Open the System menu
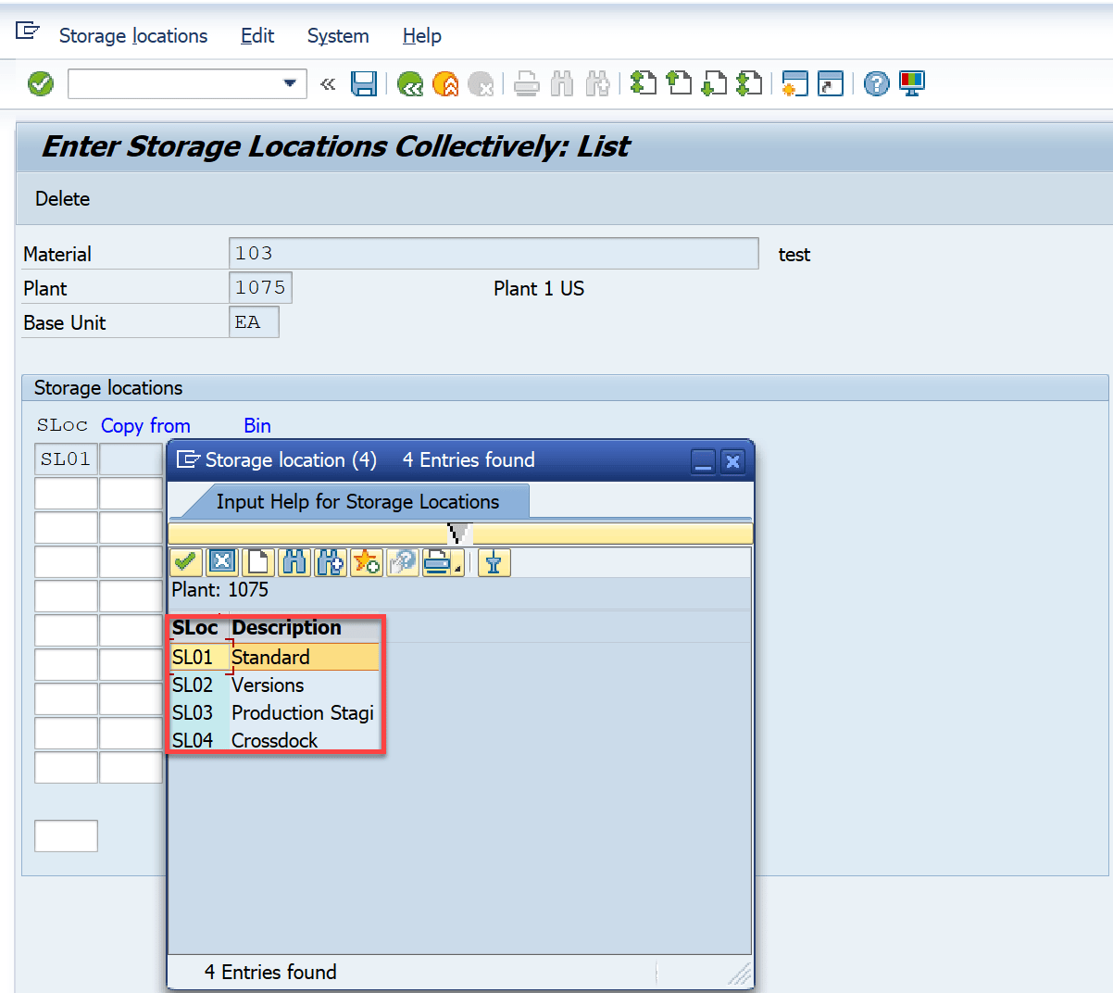This screenshot has width=1113, height=993. coord(338,36)
